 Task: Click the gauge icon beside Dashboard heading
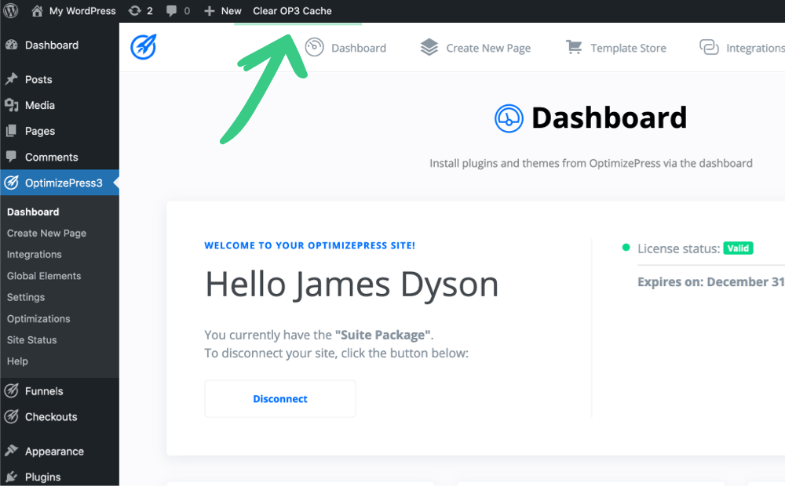(509, 118)
